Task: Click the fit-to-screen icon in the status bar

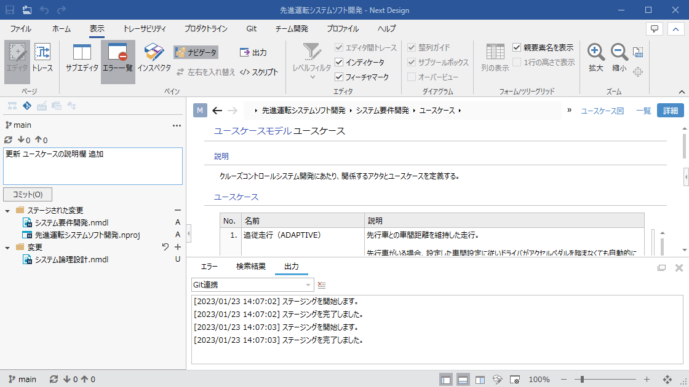Action: [x=667, y=380]
